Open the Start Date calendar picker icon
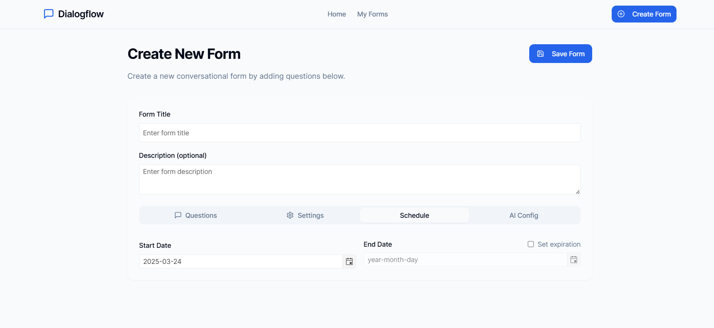Screen dimensions: 714x328 click(x=349, y=261)
